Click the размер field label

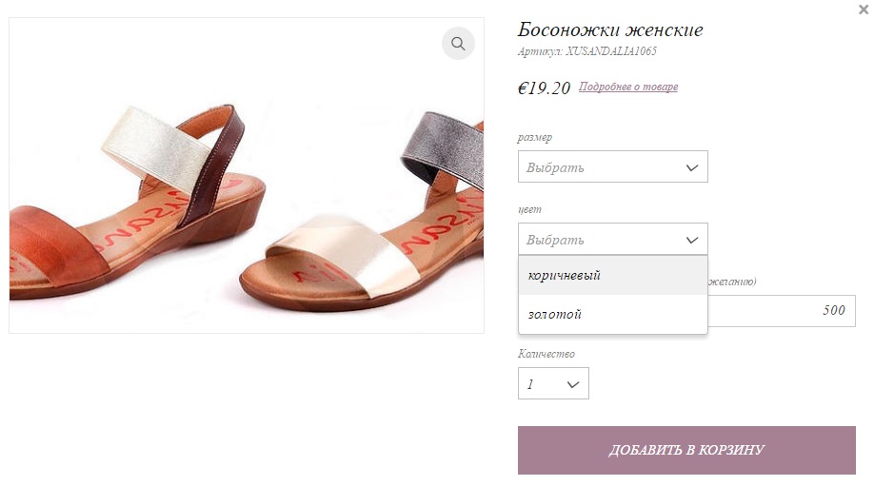pos(534,138)
